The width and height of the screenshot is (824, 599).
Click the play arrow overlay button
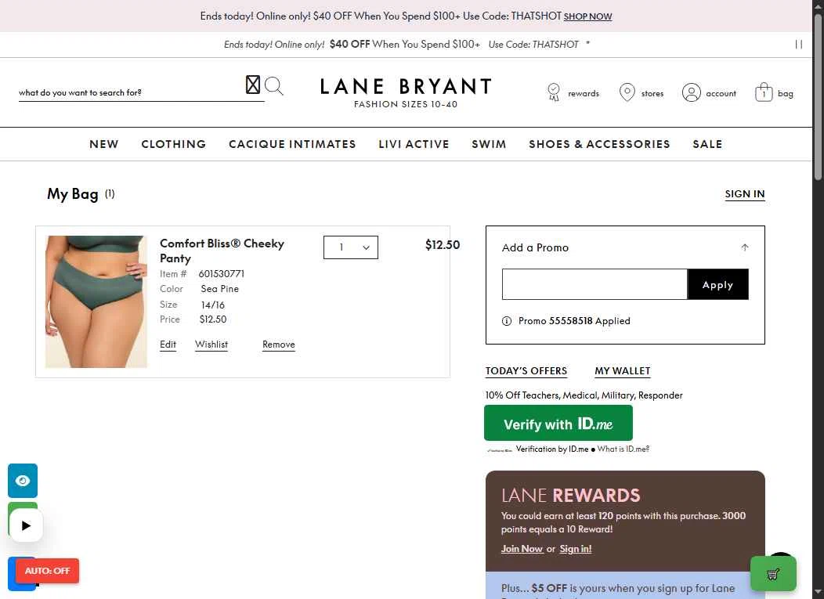pos(26,525)
